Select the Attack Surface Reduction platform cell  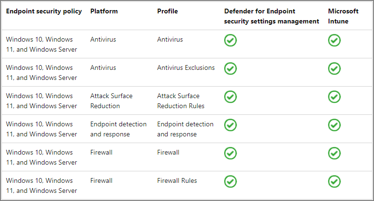tap(112, 101)
